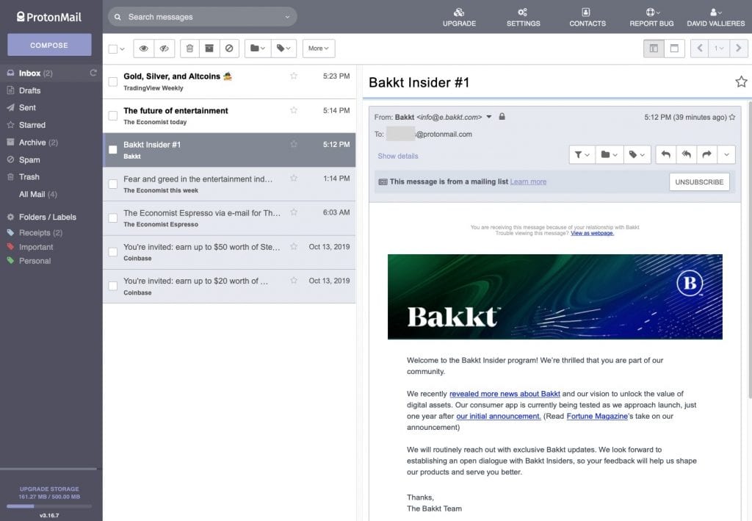752x521 pixels.
Task: Check the Gold, Silver, and Altcoins email
Action: click(112, 82)
